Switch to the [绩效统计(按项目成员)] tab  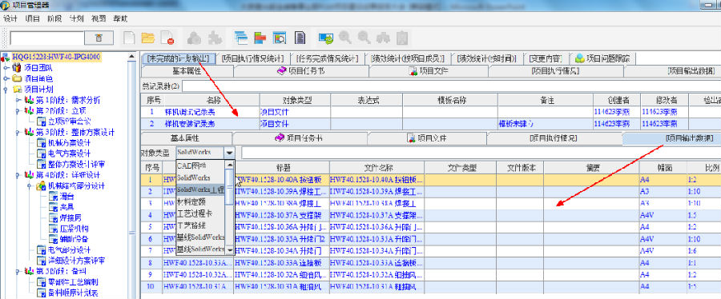pyautogui.click(x=408, y=58)
